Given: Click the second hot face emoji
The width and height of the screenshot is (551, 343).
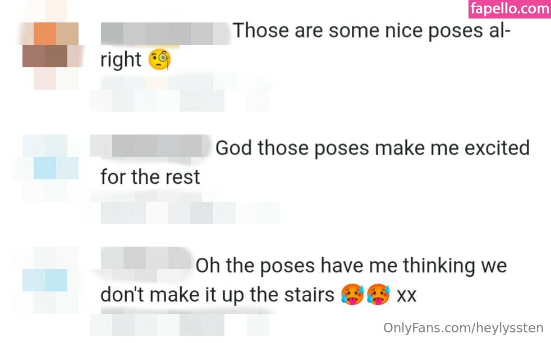Looking at the screenshot, I should coord(379,294).
